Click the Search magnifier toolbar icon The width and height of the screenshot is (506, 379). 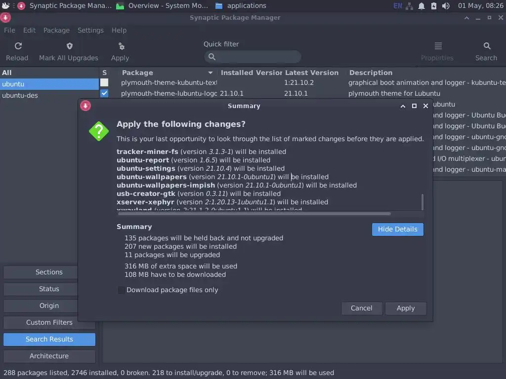487,46
